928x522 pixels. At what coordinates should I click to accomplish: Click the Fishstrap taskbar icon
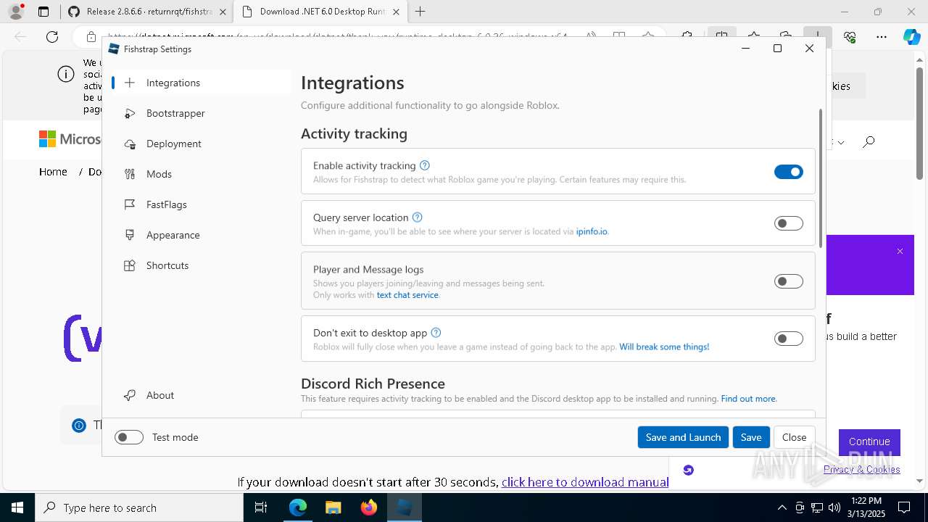click(x=404, y=507)
